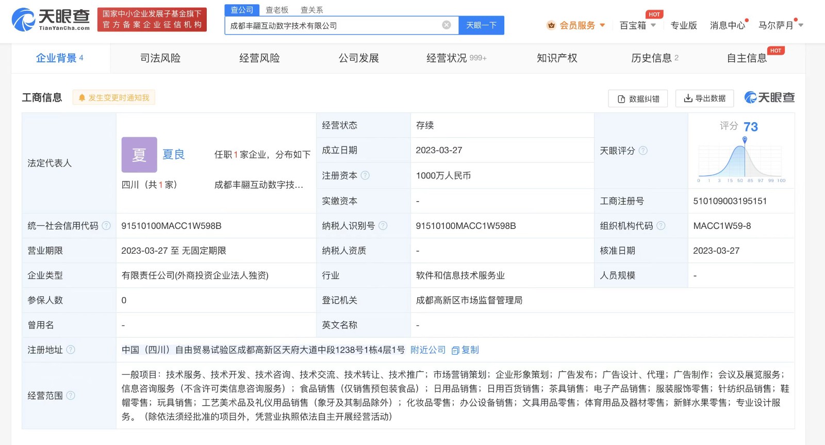Copy the registered address with 复制

466,350
